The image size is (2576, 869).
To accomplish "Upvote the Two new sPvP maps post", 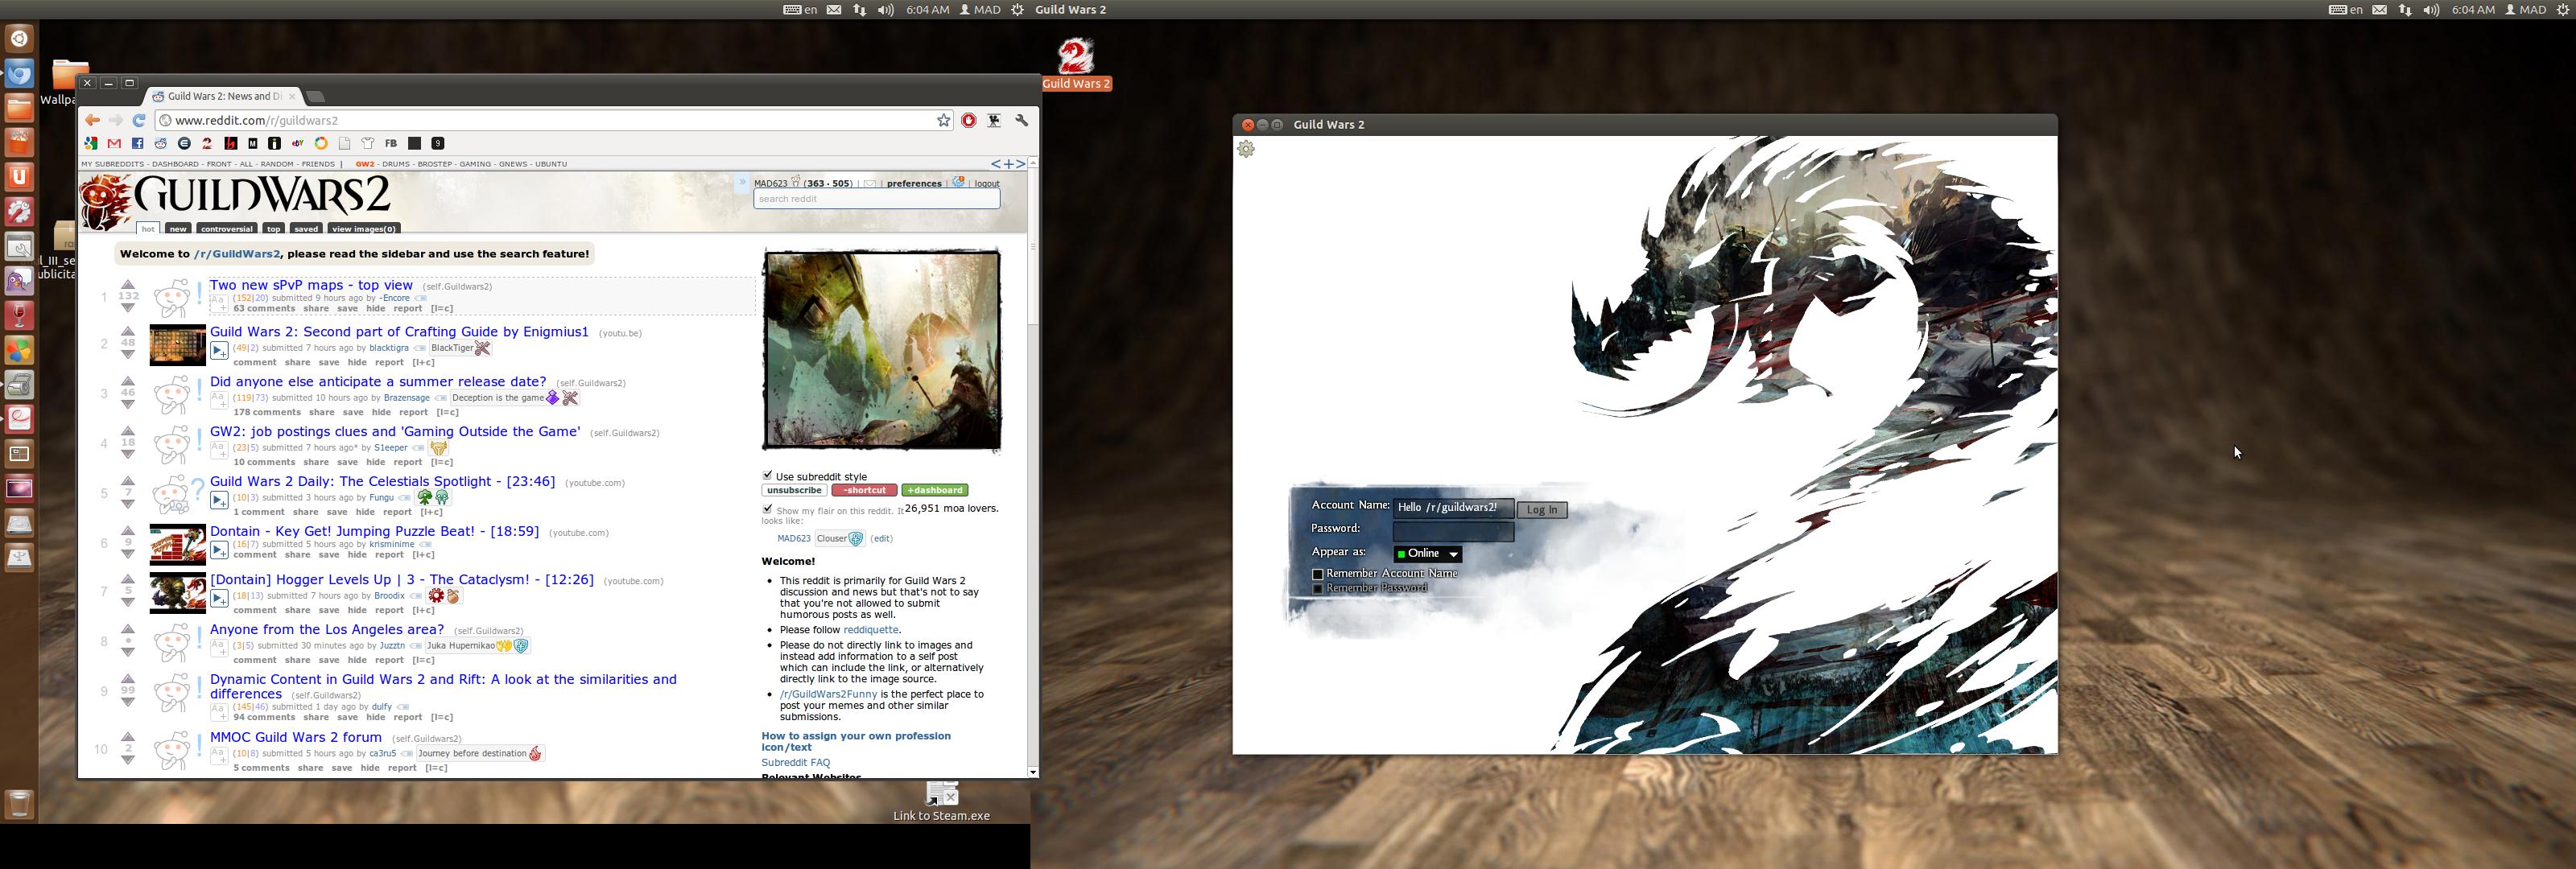I will [x=128, y=285].
